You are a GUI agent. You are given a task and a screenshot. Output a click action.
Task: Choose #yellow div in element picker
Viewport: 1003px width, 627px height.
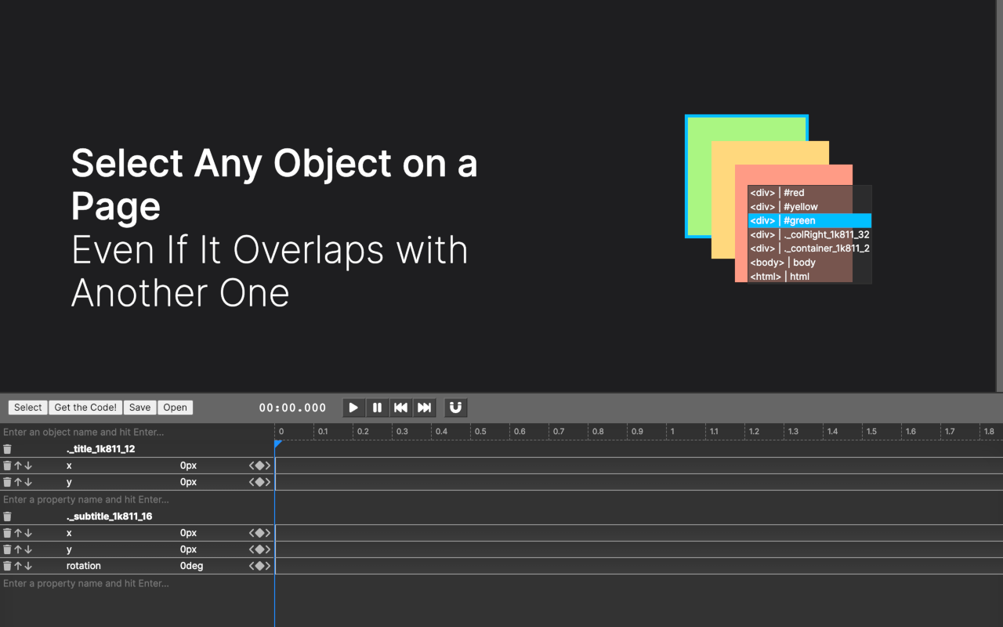(x=809, y=207)
